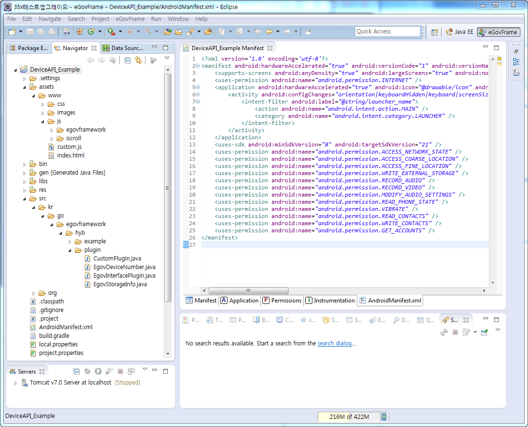The height and width of the screenshot is (427, 528).
Task: Open the Navigator view menu dropdown
Action: click(x=166, y=59)
